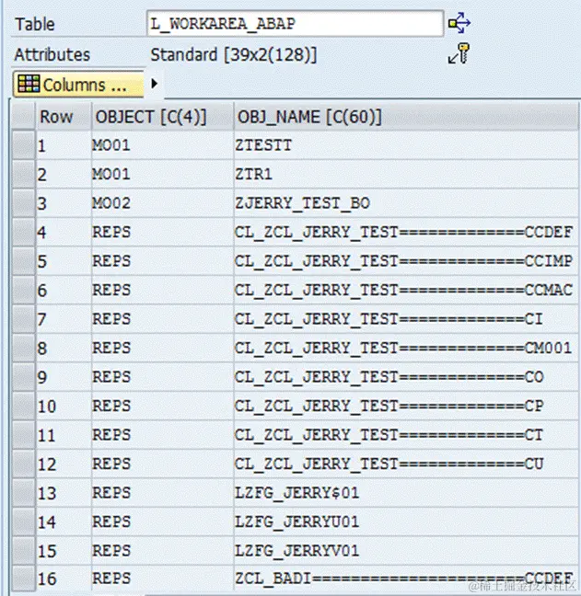Click the REPS object cell in row 13
The image size is (581, 596).
pyautogui.click(x=162, y=493)
